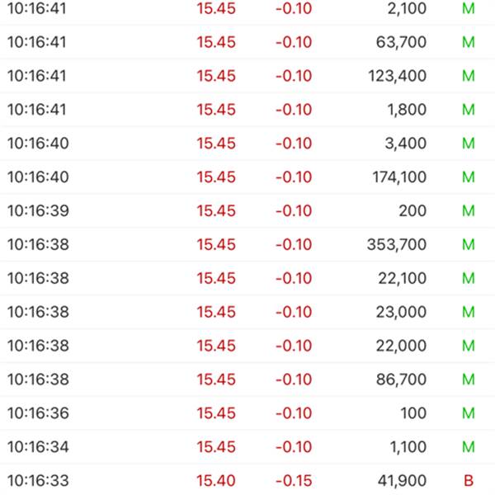
Task: Click the 353,700 volume trade row
Action: click(247, 244)
